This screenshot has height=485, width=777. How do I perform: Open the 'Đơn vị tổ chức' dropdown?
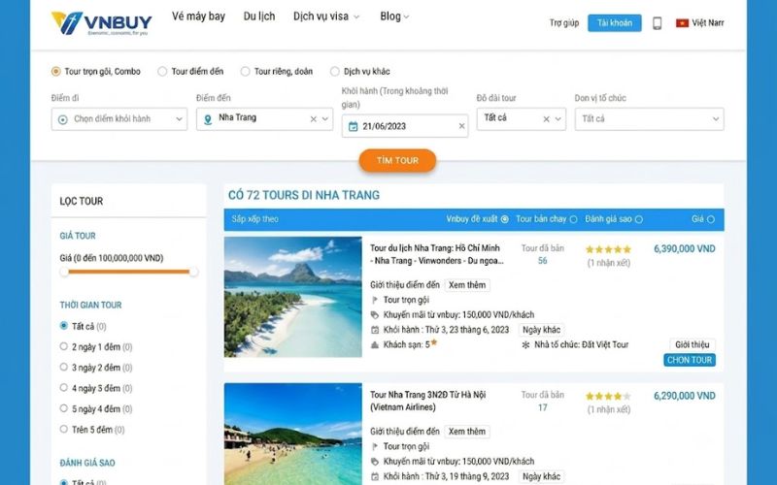[649, 119]
